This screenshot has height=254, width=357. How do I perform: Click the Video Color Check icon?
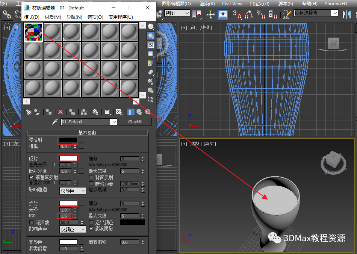151,63
